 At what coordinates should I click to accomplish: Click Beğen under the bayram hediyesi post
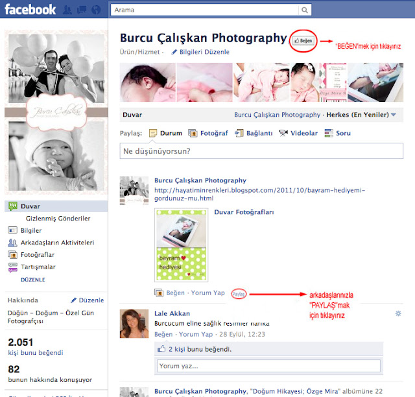click(x=176, y=293)
